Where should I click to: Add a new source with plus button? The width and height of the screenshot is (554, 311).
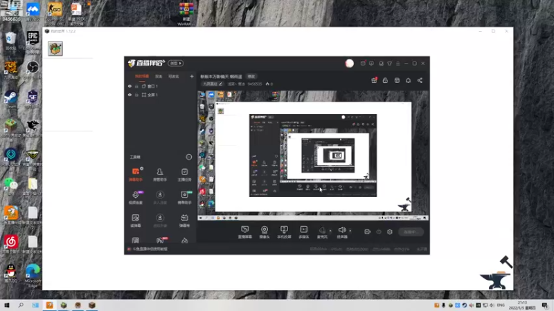point(192,76)
